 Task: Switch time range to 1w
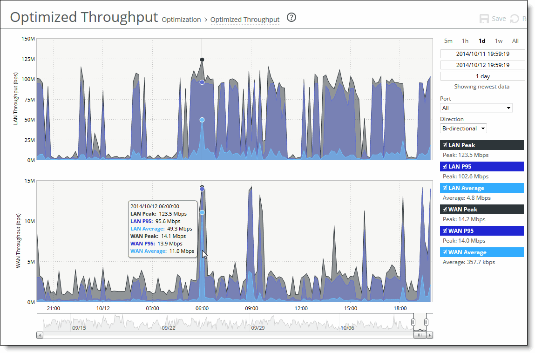pyautogui.click(x=499, y=41)
